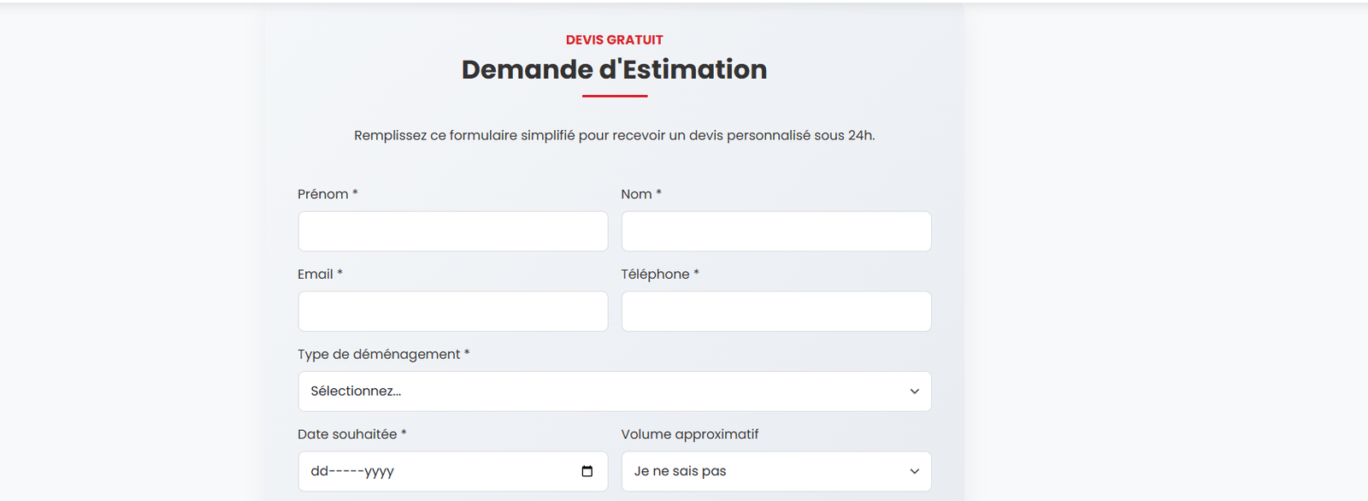1368x501 pixels.
Task: Focus the Prénom text field
Action: [x=452, y=232]
